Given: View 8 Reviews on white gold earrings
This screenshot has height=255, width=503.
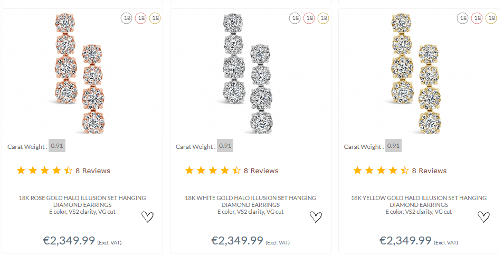Looking at the screenshot, I should [261, 171].
